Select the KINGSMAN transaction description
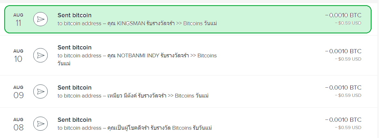This screenshot has height=138, width=379. pyautogui.click(x=137, y=24)
